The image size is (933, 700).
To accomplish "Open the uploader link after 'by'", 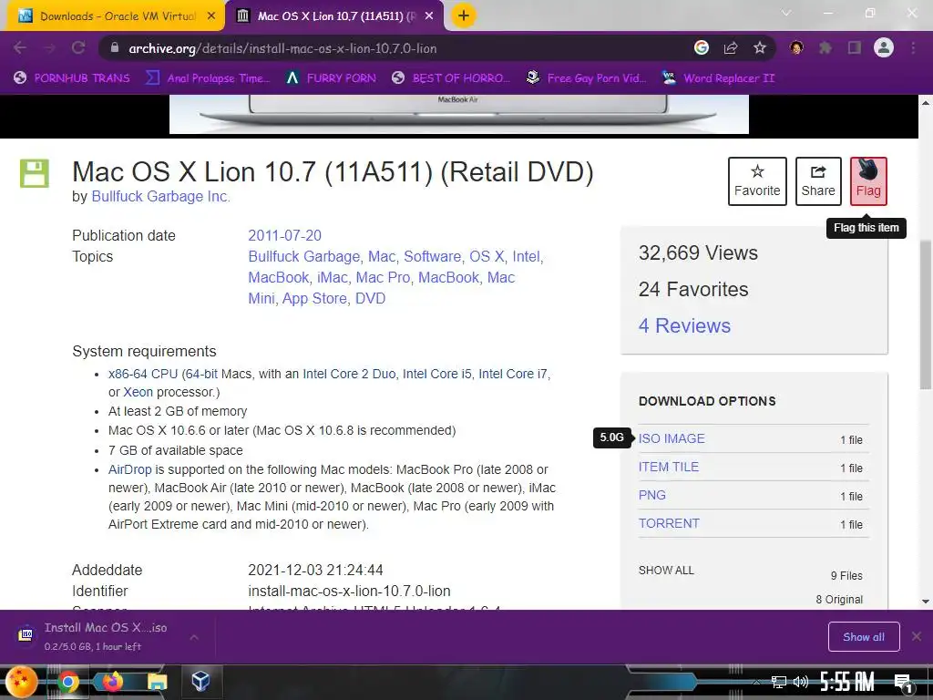I will pos(160,197).
